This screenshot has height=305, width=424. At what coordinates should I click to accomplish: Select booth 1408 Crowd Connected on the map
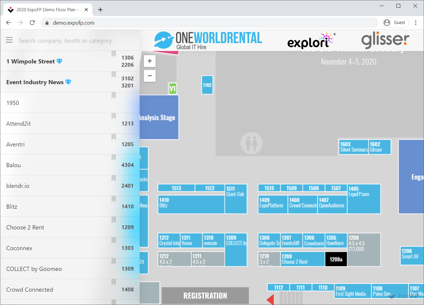(x=303, y=204)
